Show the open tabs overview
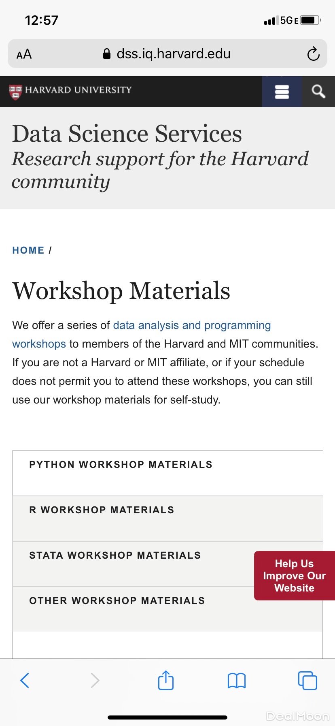This screenshot has width=335, height=726. click(x=307, y=680)
